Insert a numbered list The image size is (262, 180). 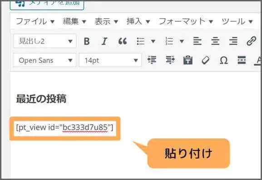169,41
